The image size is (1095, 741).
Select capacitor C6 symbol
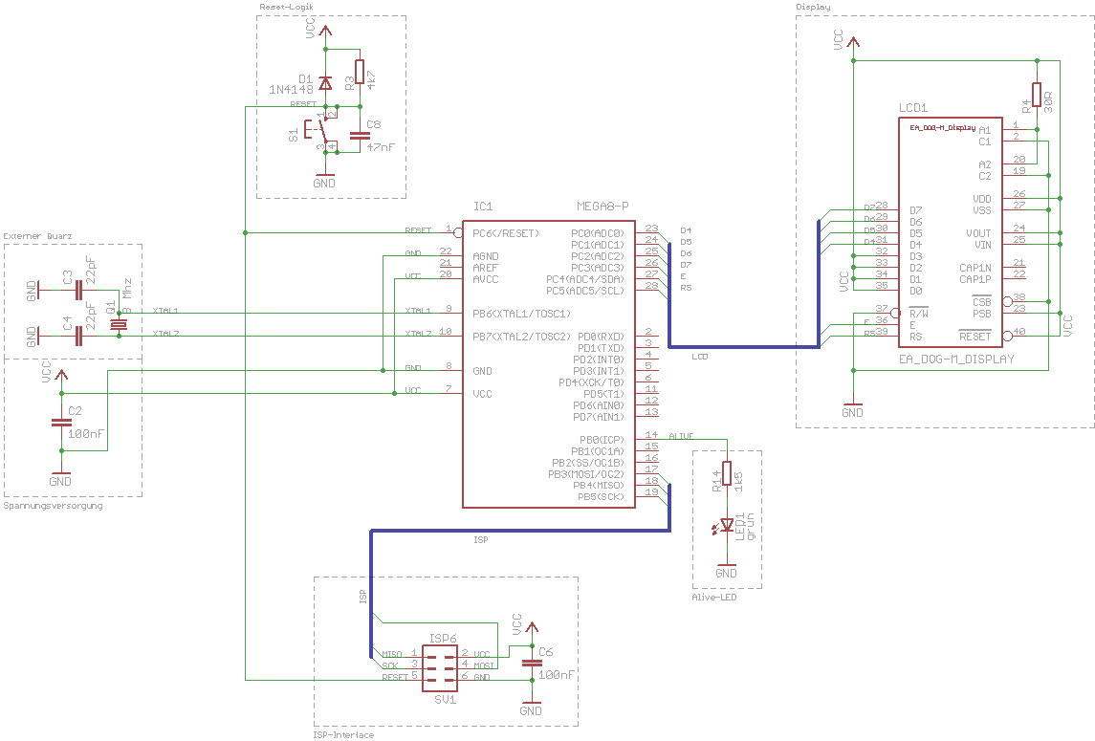tap(532, 663)
